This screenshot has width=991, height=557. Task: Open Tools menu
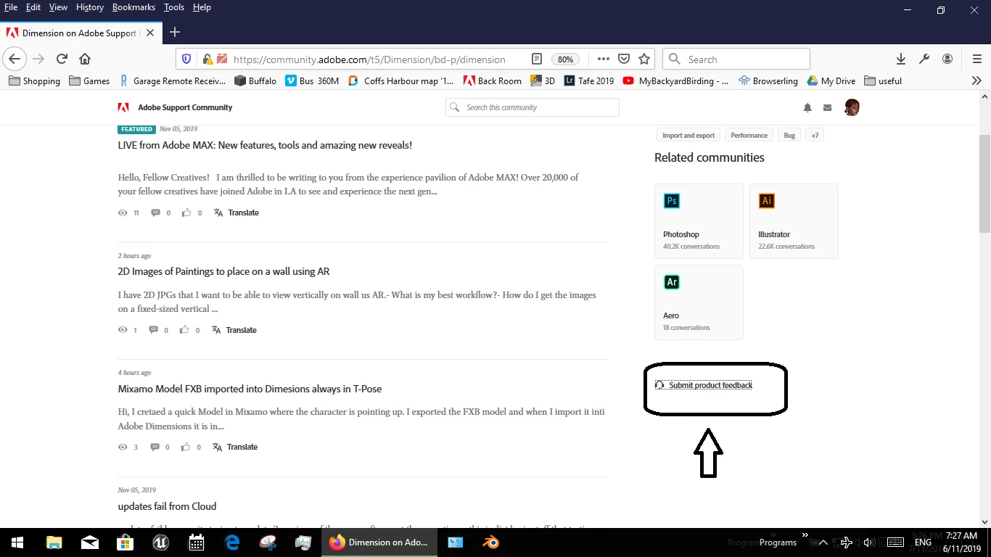(174, 7)
